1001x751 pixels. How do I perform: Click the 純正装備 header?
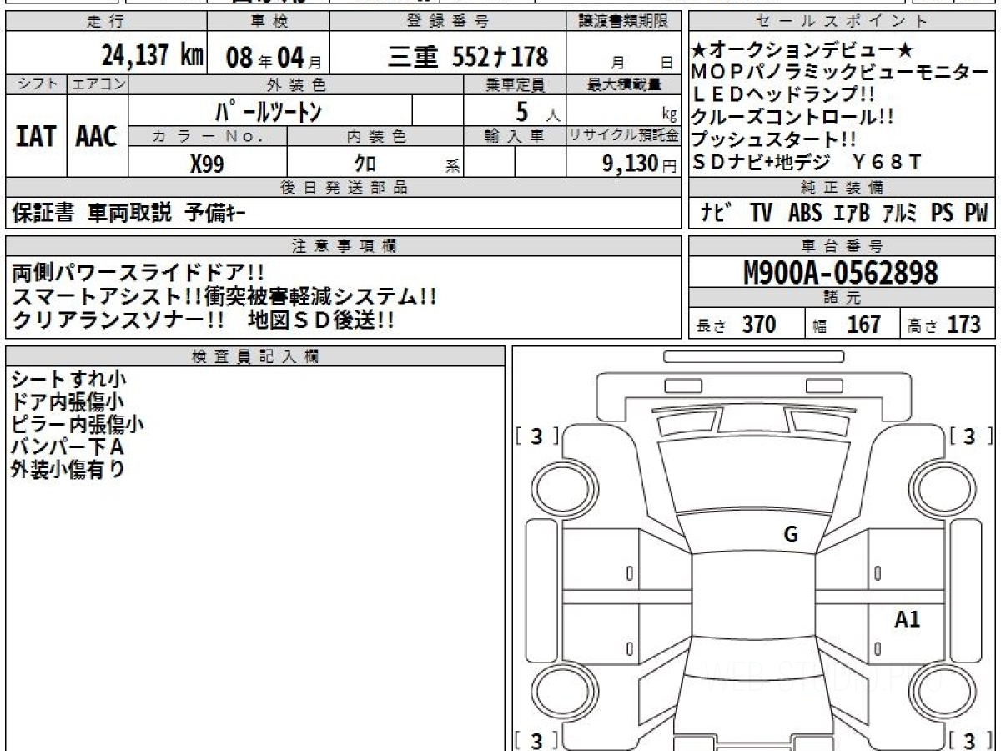(843, 188)
